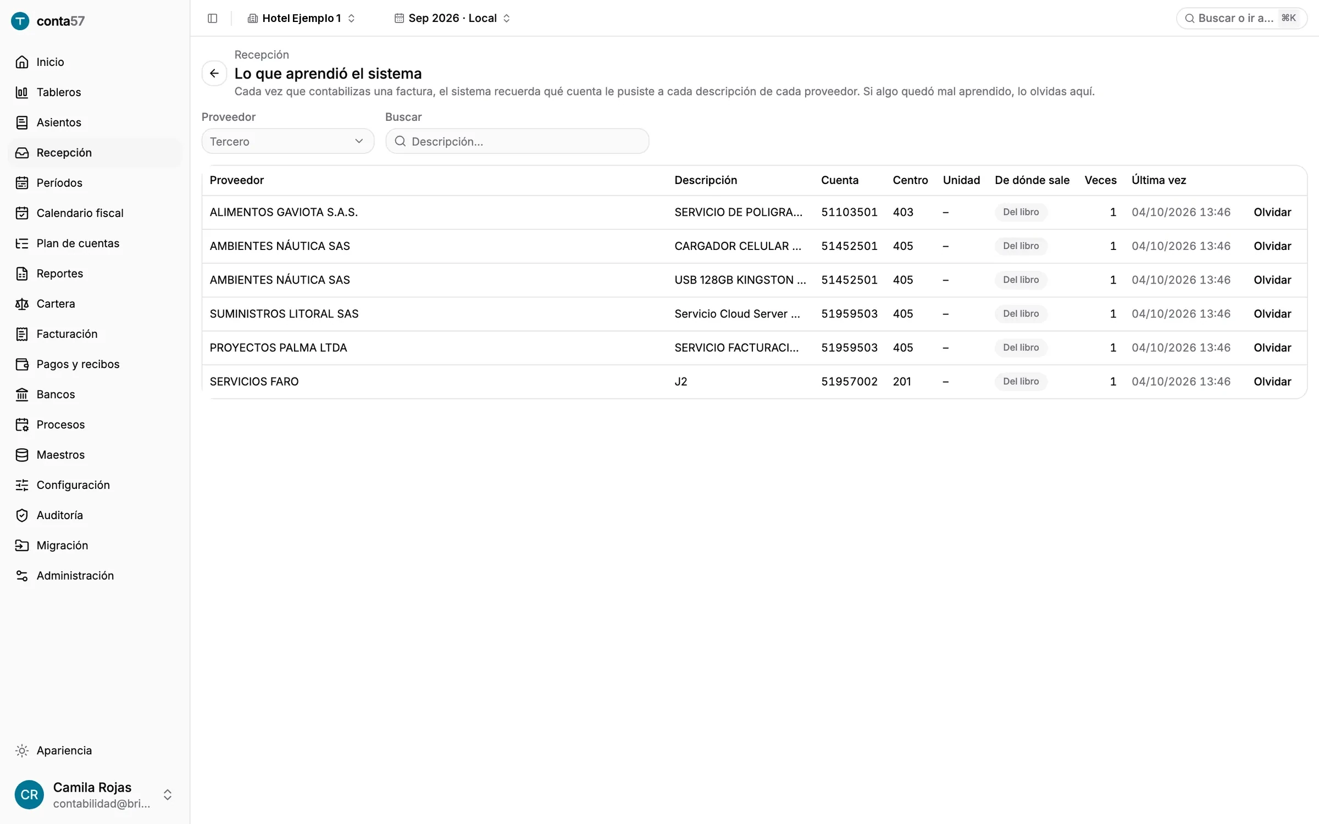This screenshot has width=1319, height=824.
Task: Open the Auditoría shield icon
Action: (x=22, y=515)
